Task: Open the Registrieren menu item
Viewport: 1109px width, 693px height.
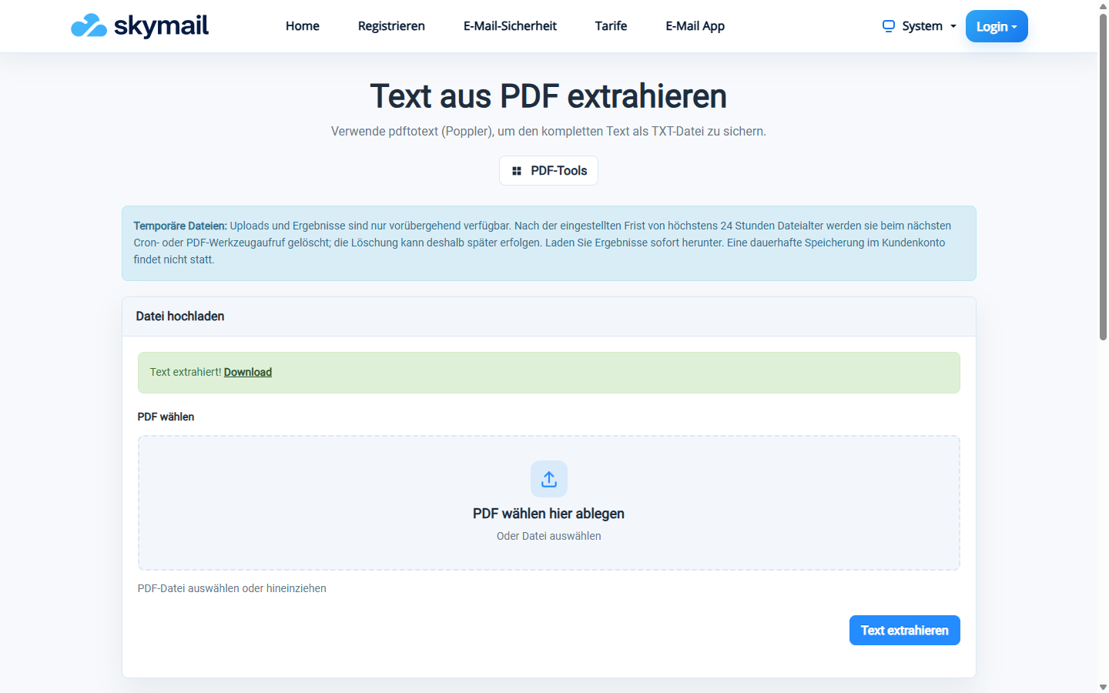Action: 391,26
